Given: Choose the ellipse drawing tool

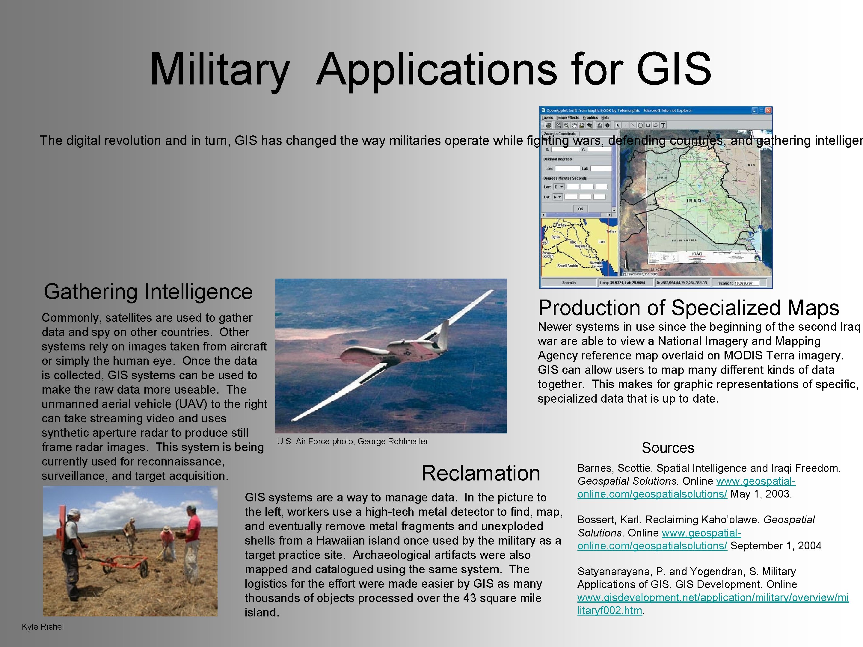Looking at the screenshot, I should [x=640, y=126].
